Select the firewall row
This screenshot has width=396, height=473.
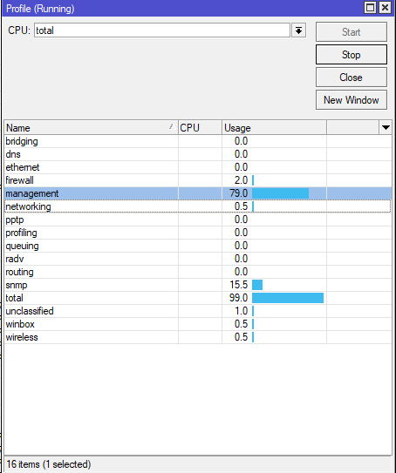[198, 180]
